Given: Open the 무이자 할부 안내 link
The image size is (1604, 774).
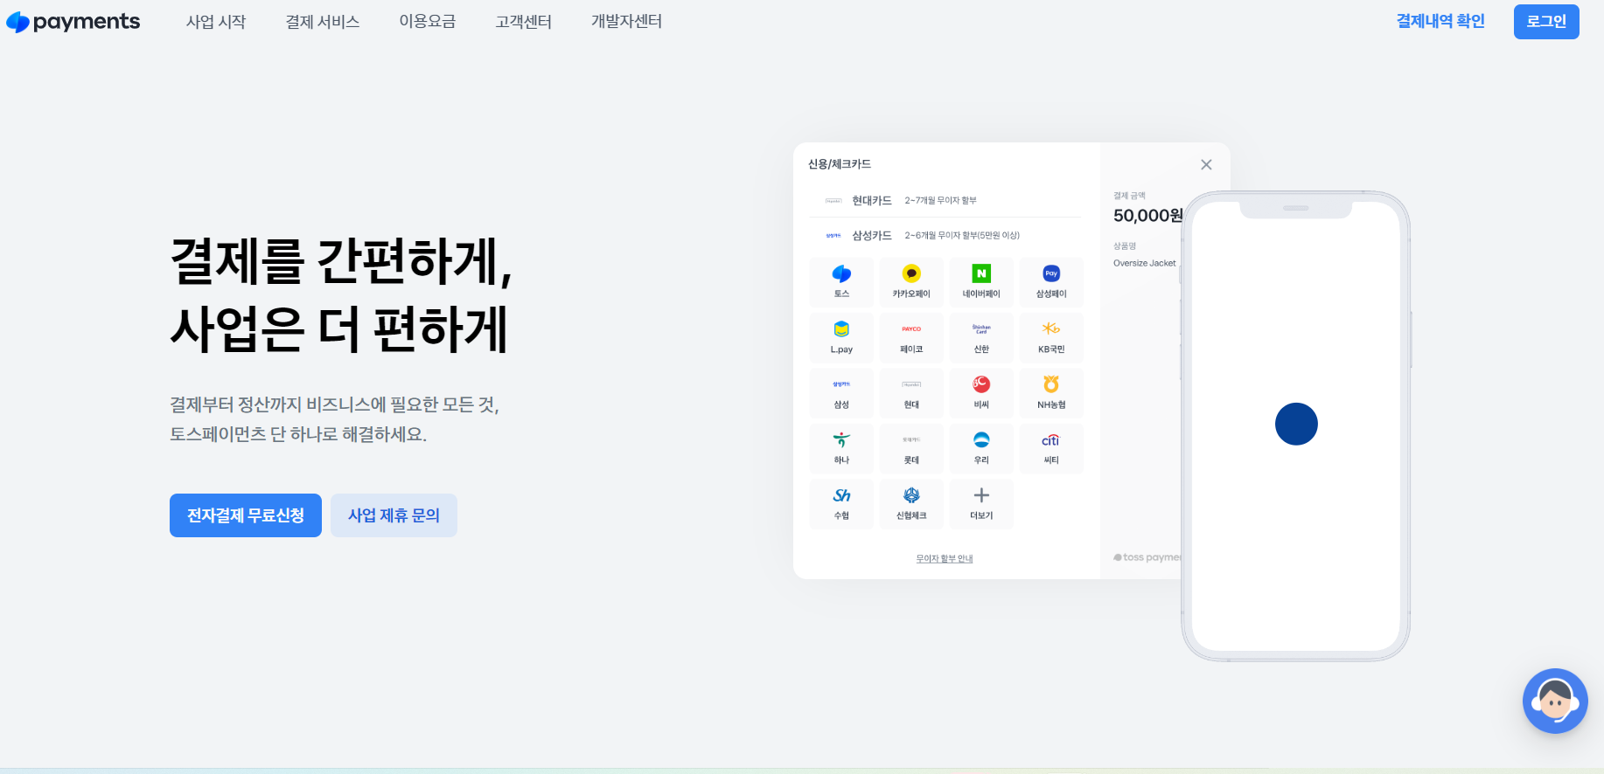Looking at the screenshot, I should 945,559.
